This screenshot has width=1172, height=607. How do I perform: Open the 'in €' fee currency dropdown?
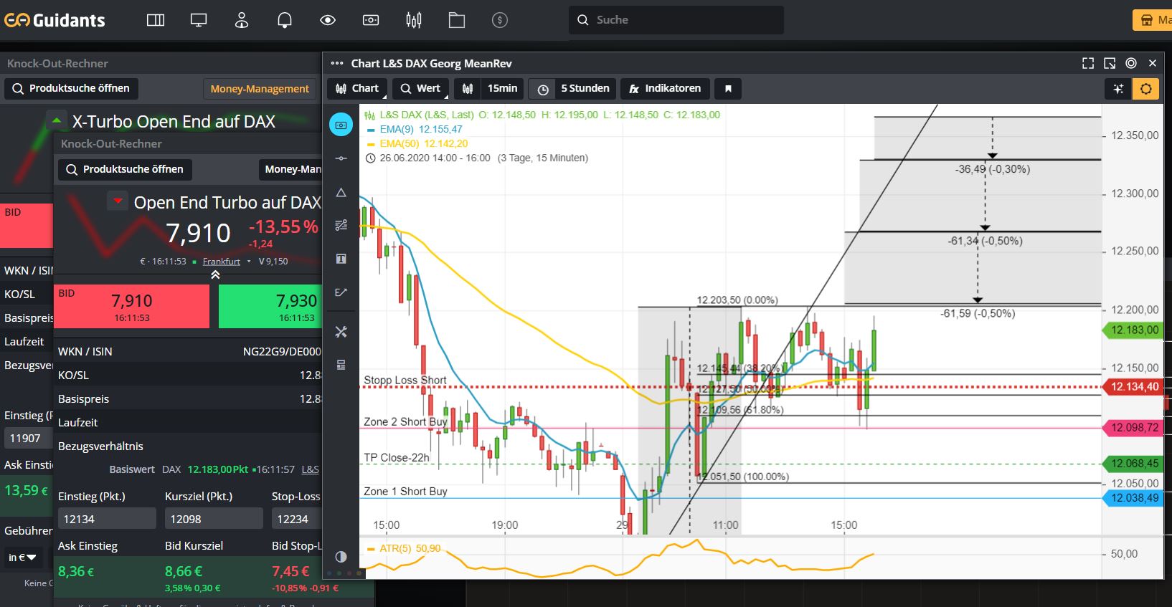(x=22, y=558)
